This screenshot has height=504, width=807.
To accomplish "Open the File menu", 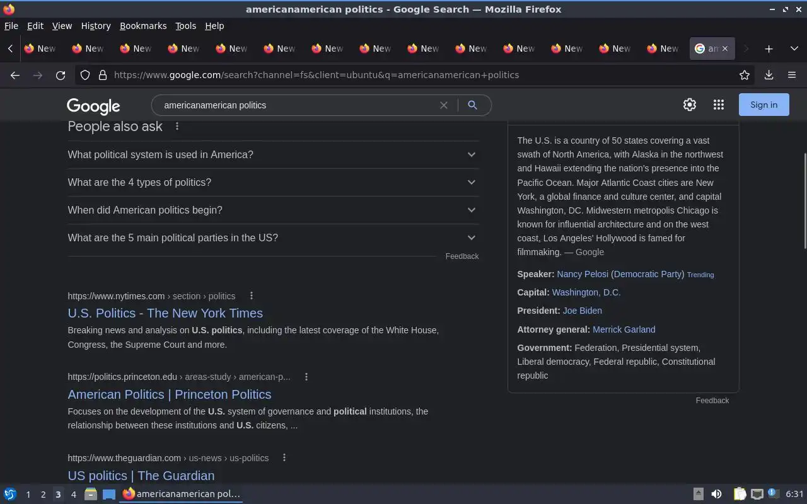I will point(11,26).
